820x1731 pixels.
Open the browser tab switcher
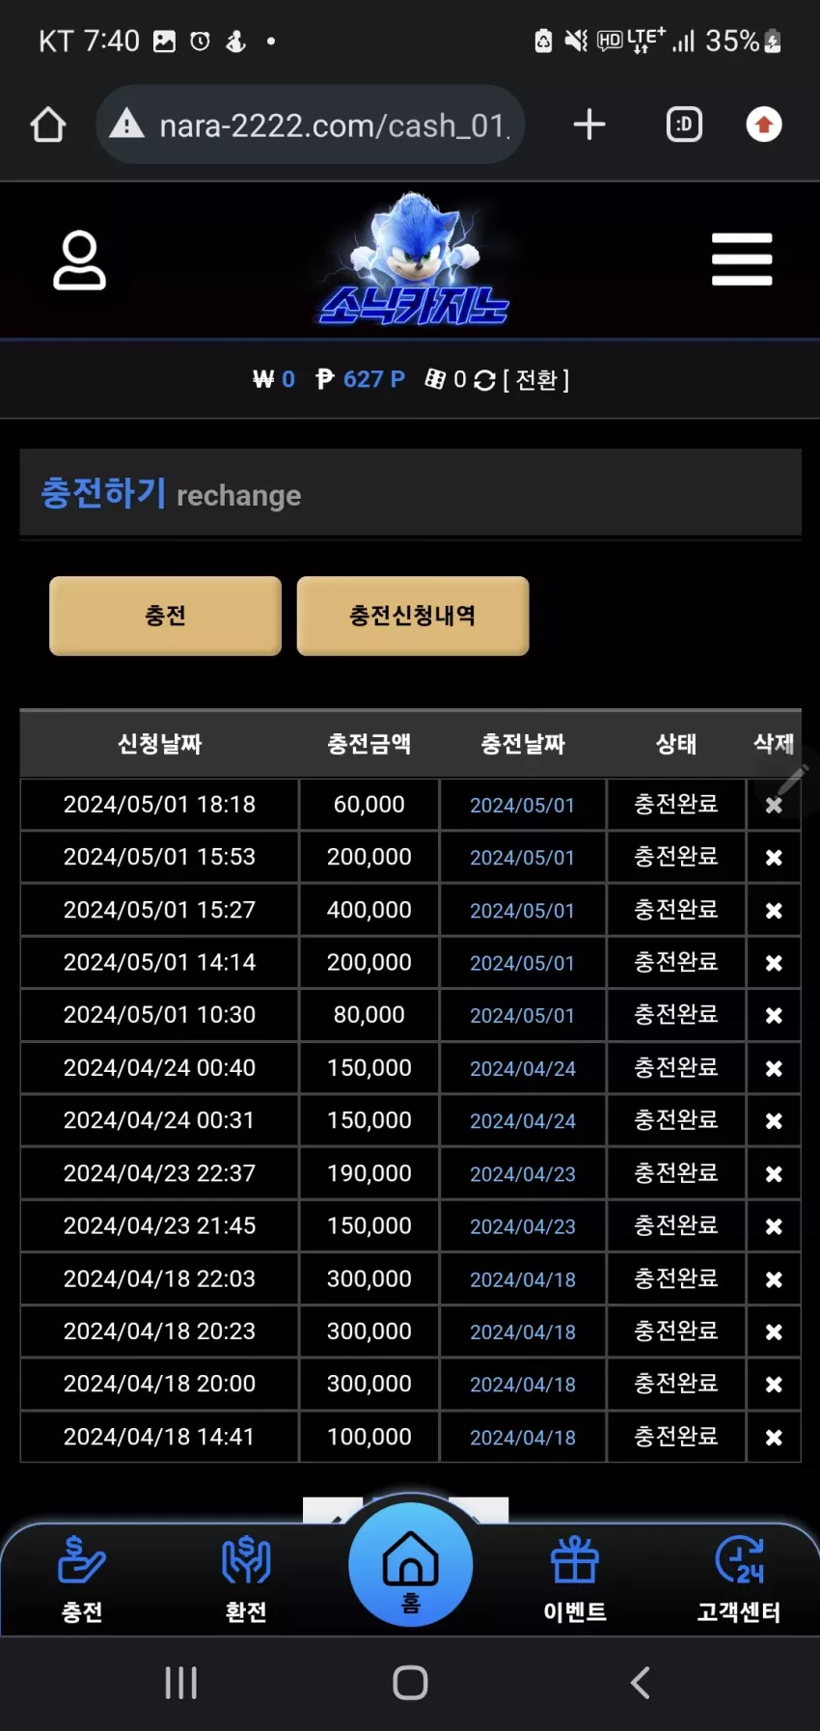tap(685, 124)
